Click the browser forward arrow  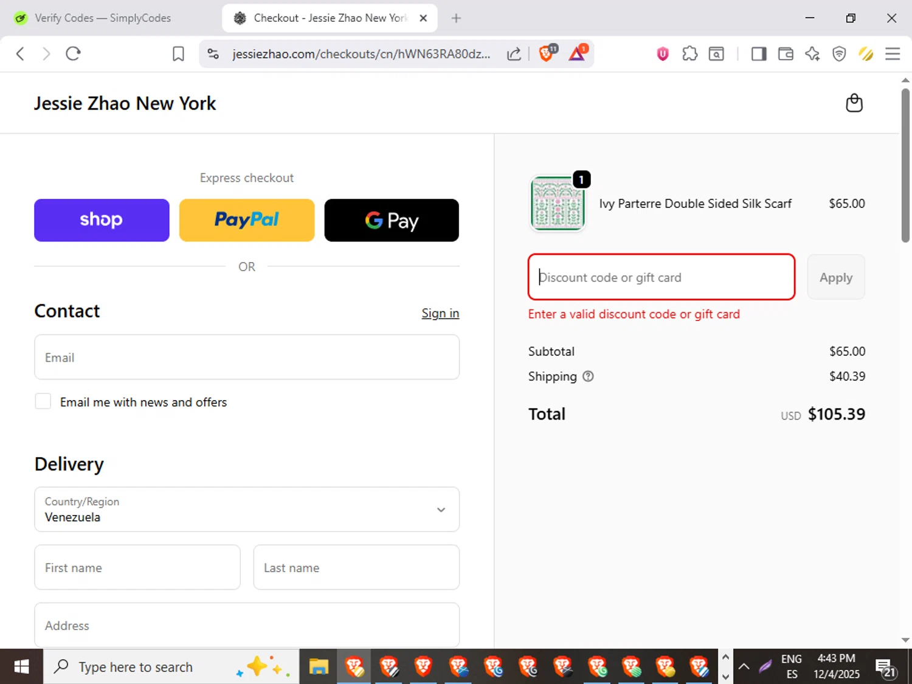pos(46,54)
